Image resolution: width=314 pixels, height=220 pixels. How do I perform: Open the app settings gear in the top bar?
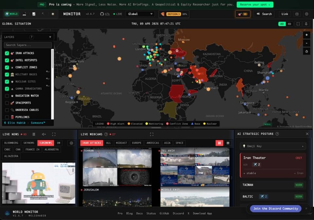click(307, 14)
